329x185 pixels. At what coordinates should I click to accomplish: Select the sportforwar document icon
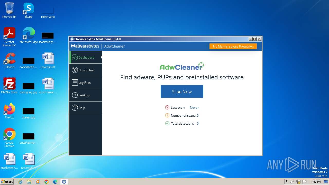pos(48,86)
